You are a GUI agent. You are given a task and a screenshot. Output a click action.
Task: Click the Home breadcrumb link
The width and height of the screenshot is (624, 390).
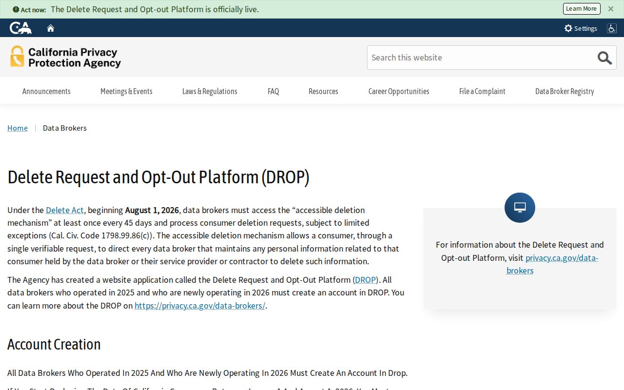click(18, 128)
